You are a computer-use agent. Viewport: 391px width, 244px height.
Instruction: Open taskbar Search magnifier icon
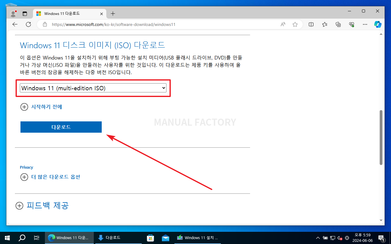[x=22, y=238]
